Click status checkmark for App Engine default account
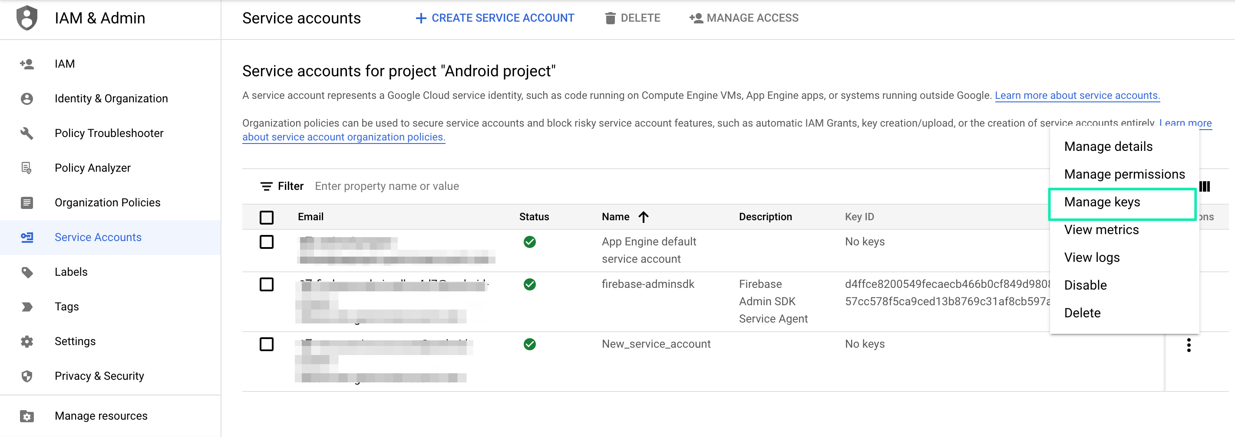The height and width of the screenshot is (437, 1235). tap(529, 242)
